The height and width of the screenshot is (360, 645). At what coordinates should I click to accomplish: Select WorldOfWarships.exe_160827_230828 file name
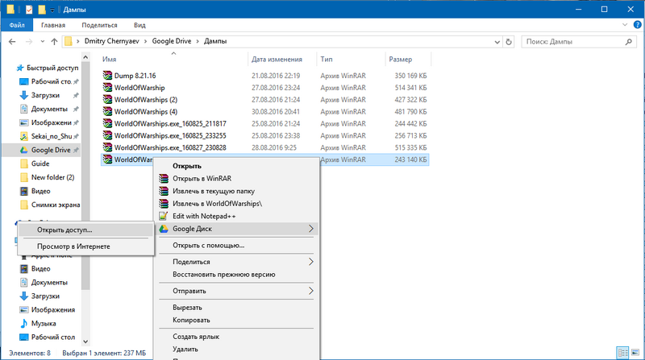170,147
